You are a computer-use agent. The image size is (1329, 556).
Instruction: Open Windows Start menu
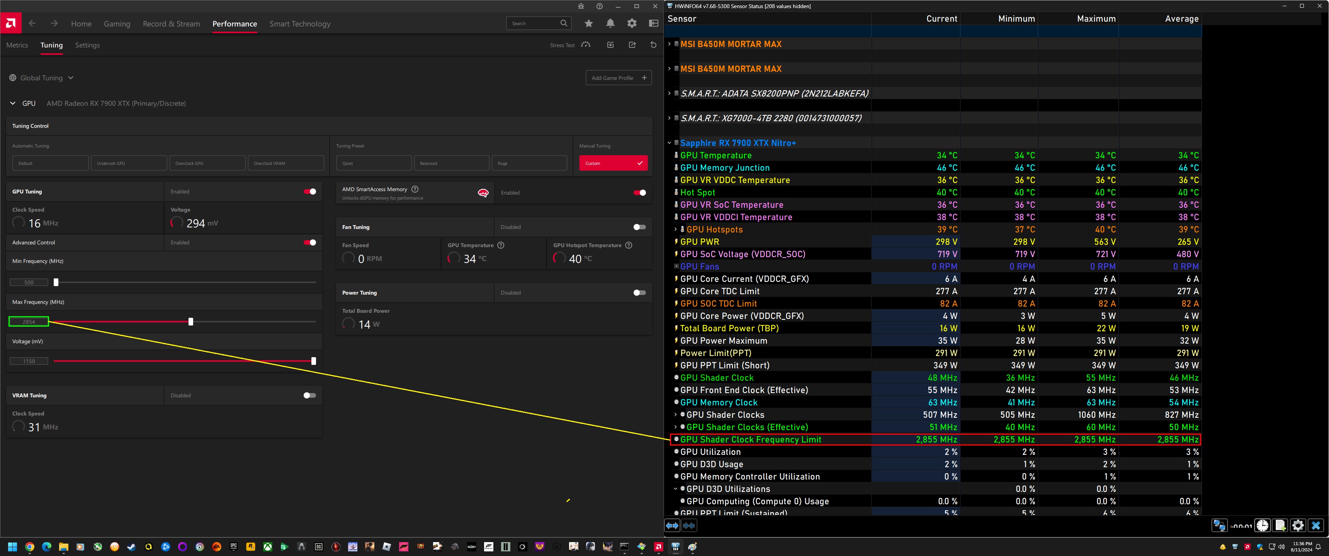[x=12, y=547]
